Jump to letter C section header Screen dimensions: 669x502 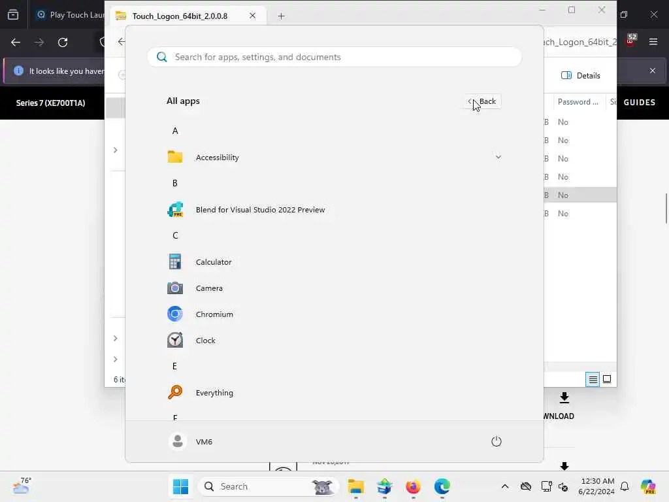pos(175,235)
